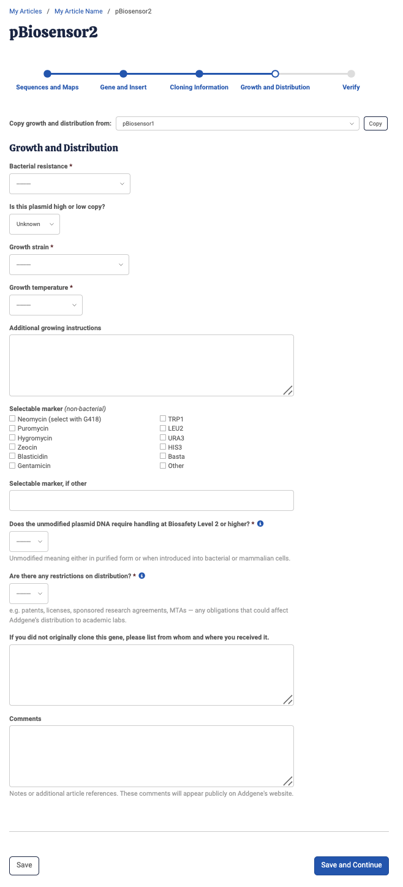This screenshot has height=887, width=403.
Task: Switch to the Gene and Insert step
Action: pyautogui.click(x=123, y=74)
